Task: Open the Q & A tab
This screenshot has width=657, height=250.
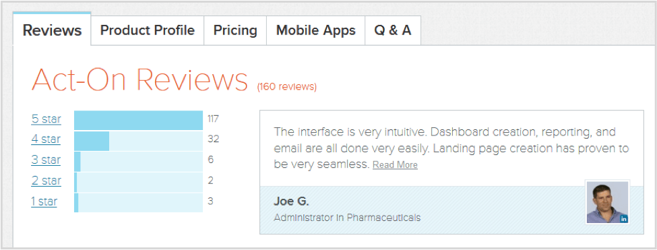Action: [x=393, y=30]
